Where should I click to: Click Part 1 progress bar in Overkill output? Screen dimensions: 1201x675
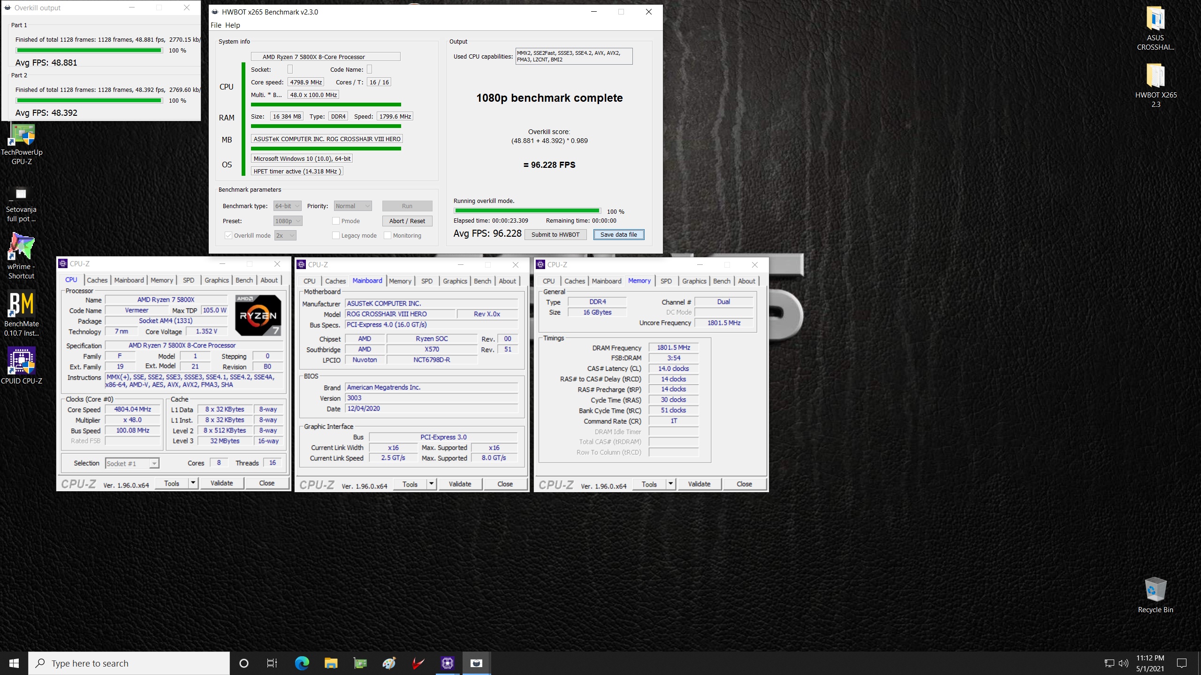[x=89, y=50]
